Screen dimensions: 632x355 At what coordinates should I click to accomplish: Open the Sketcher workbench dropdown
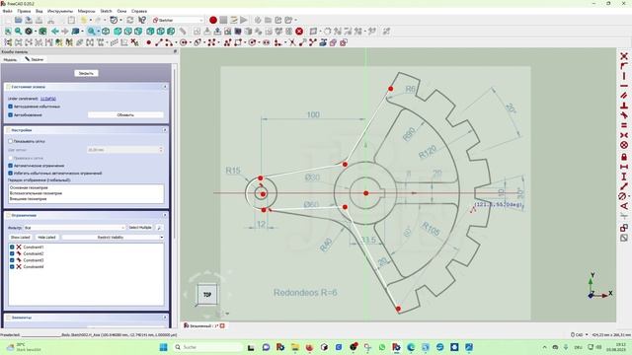click(x=178, y=20)
